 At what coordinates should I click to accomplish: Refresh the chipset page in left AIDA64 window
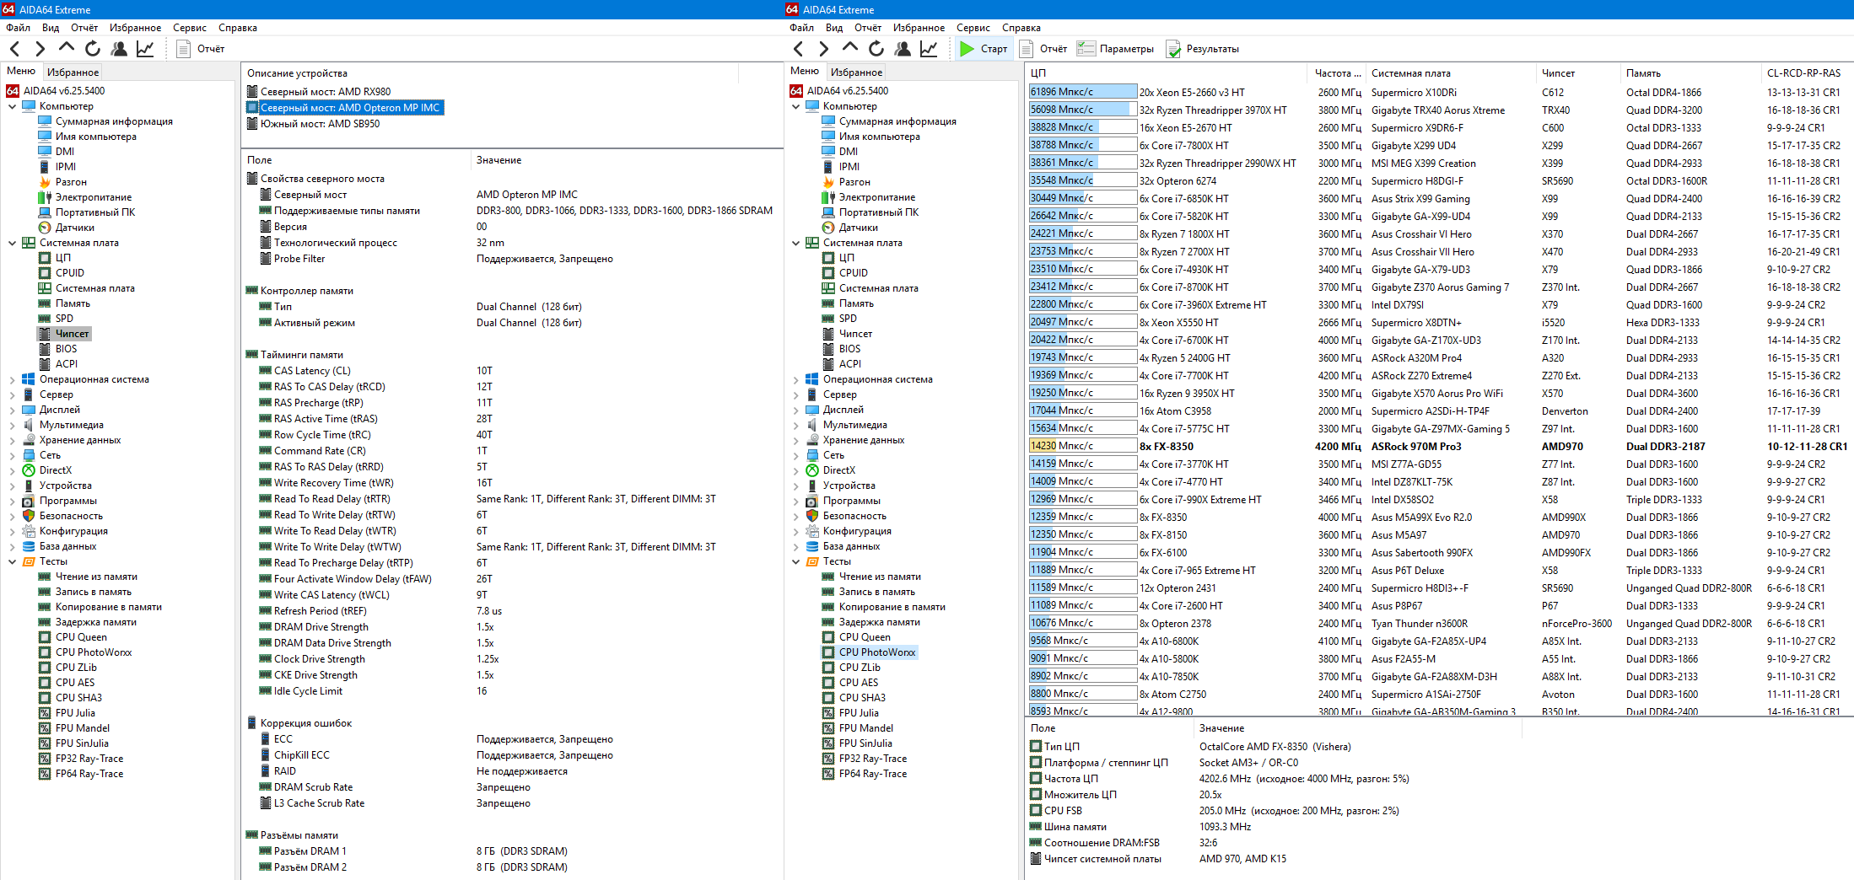(x=93, y=49)
